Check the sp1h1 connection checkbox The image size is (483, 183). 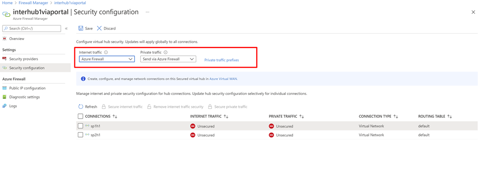80,126
